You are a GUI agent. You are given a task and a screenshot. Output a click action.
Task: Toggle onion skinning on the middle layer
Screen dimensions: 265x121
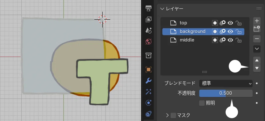[x=222, y=40]
